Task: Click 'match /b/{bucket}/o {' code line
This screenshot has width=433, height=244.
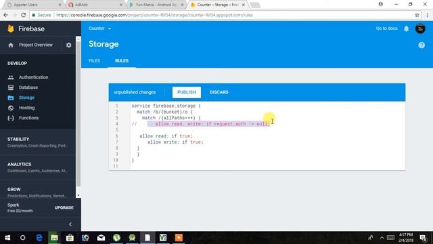Action: click(164, 112)
